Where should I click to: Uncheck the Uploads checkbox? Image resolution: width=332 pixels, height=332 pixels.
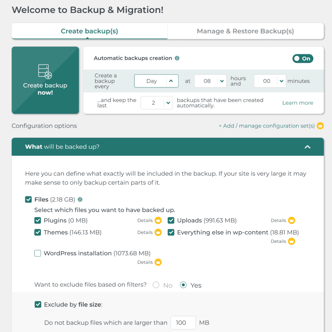(171, 220)
